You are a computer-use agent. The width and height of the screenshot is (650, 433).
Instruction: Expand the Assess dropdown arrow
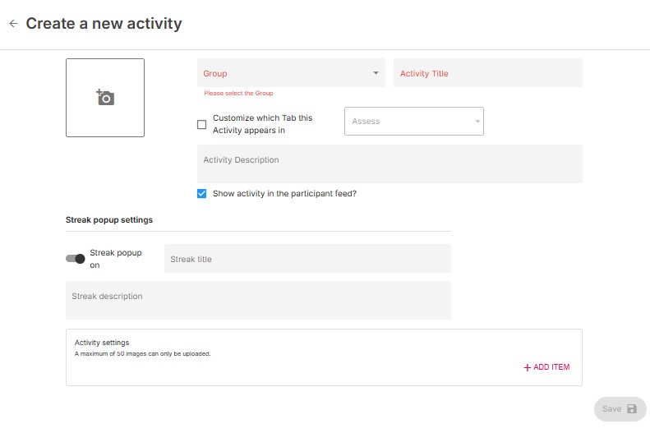click(477, 122)
